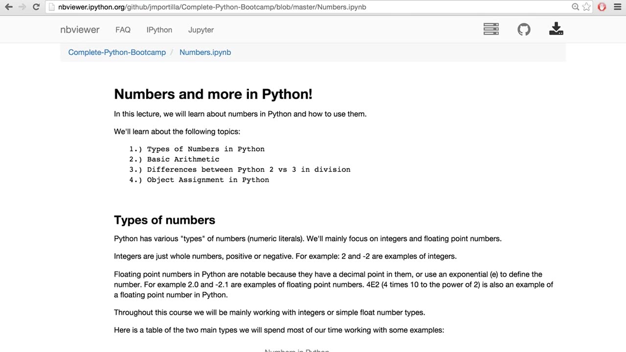Screen dimensions: 626x352
Task: Open the Jupyter nav link
Action: click(x=201, y=30)
